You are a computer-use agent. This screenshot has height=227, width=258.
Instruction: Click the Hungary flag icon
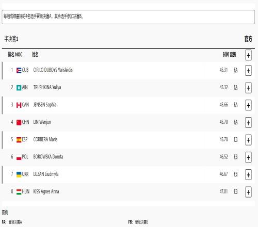pos(19,192)
